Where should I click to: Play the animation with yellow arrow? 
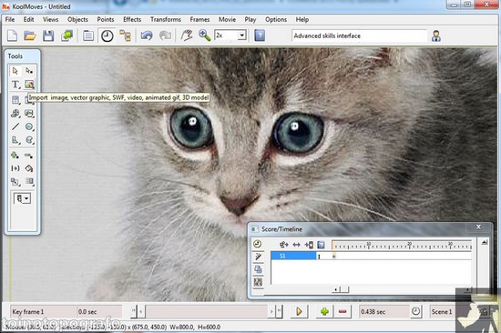[x=299, y=311]
